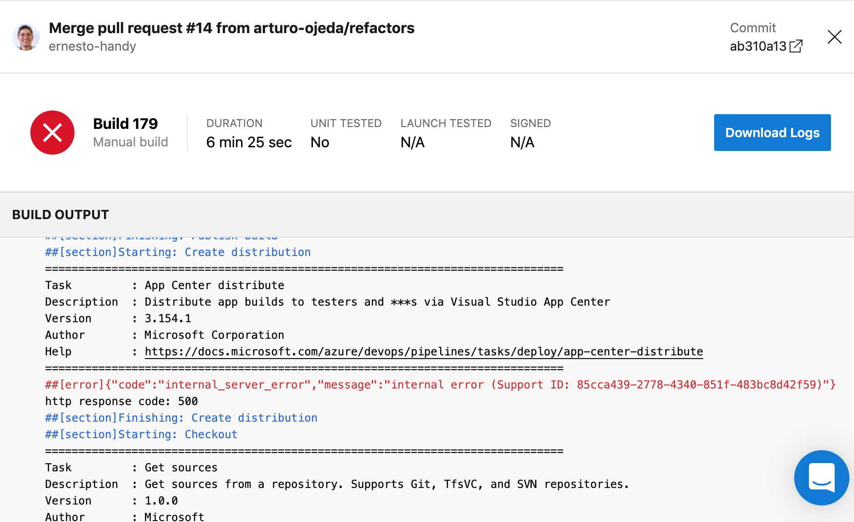This screenshot has height=522, width=854.
Task: Click the 'http response code: 500' line
Action: click(121, 401)
